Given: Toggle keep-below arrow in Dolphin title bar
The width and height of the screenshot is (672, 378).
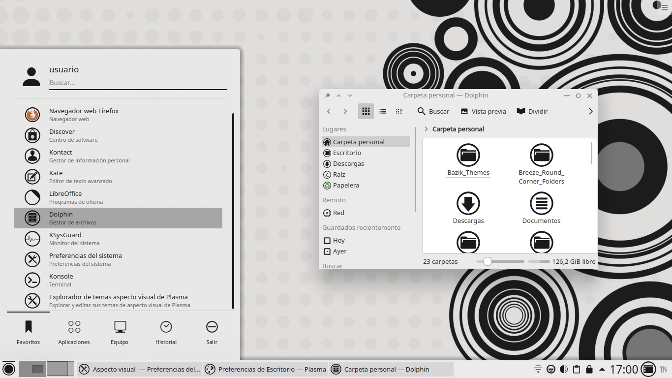Looking at the screenshot, I should (x=350, y=95).
